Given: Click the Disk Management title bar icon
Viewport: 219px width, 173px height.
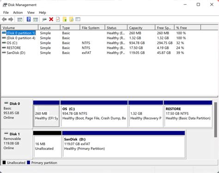Looking at the screenshot, I should pos(5,5).
